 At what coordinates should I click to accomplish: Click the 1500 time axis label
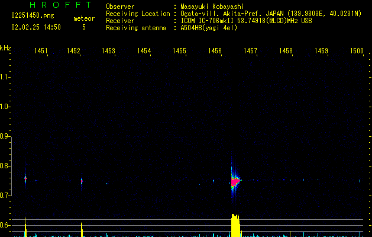[x=357, y=51]
